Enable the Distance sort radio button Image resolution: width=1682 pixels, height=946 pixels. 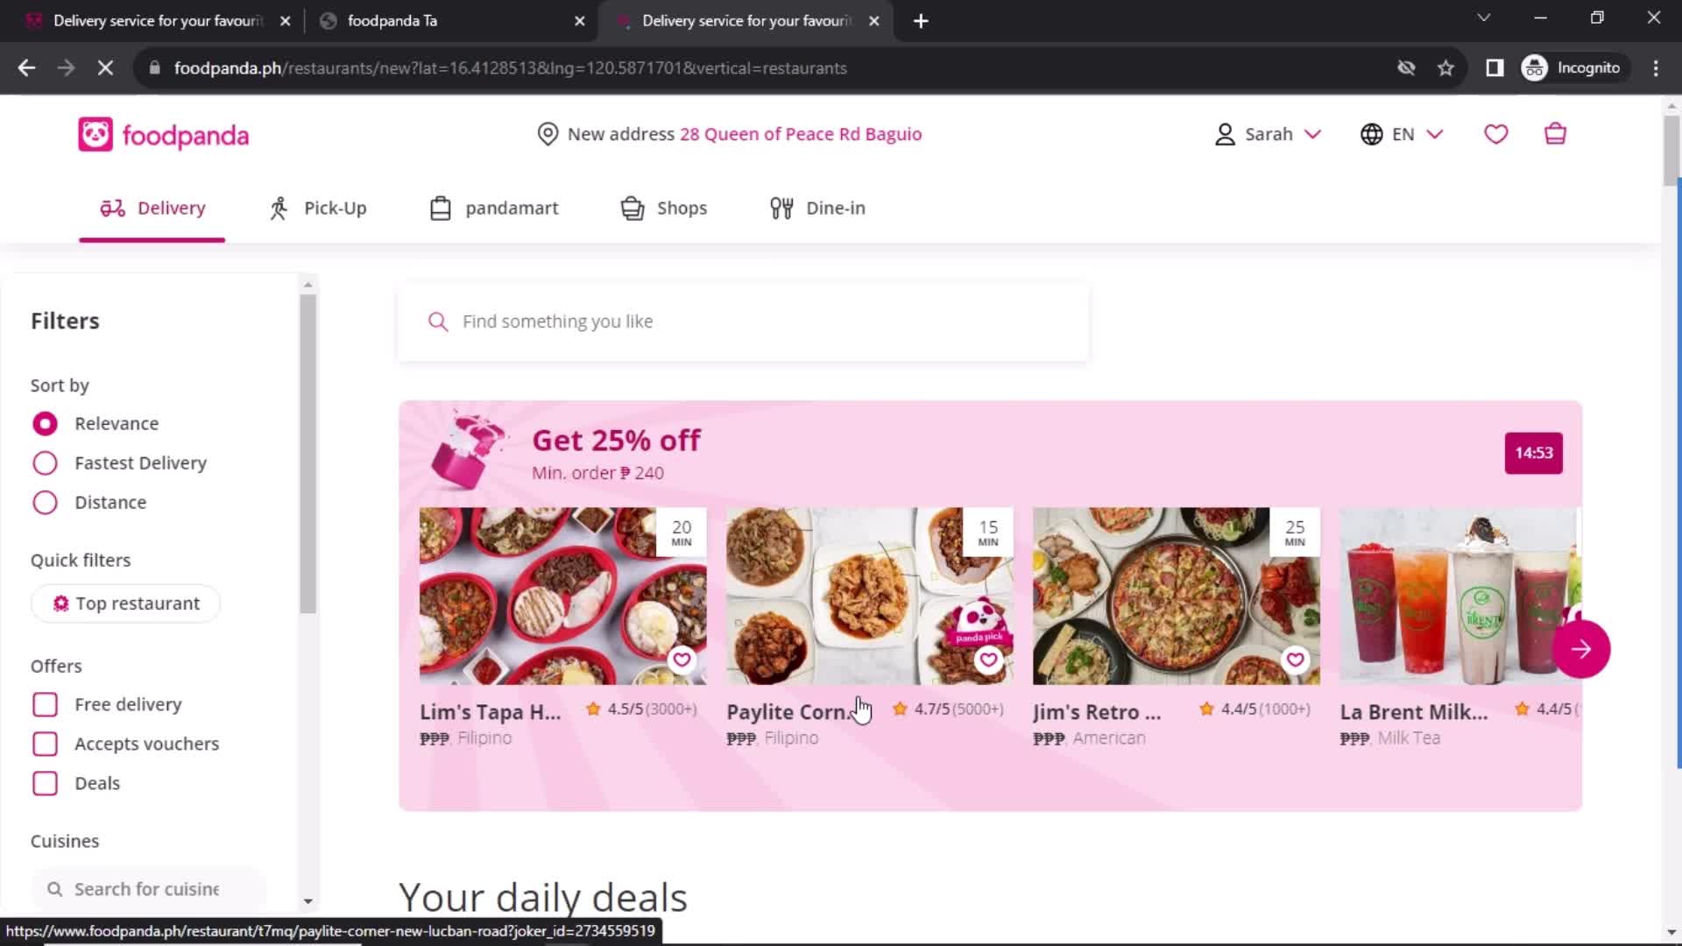(x=45, y=501)
